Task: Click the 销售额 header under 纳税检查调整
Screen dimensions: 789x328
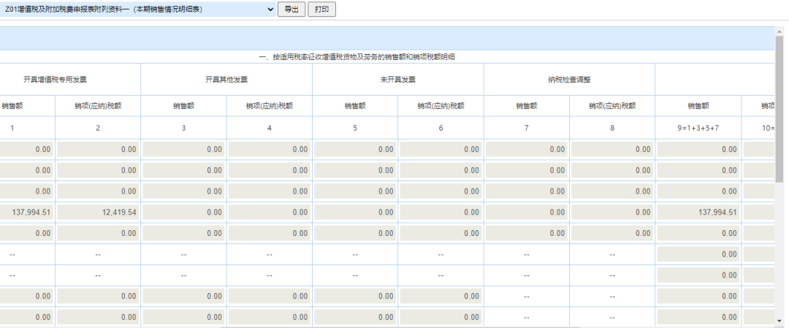Action: click(x=526, y=106)
